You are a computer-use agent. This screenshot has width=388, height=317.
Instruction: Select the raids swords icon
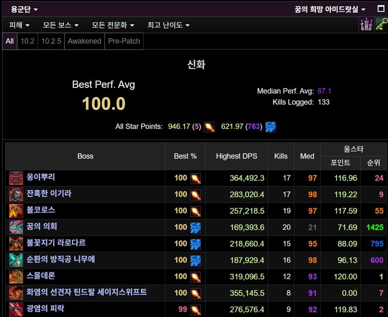366,25
